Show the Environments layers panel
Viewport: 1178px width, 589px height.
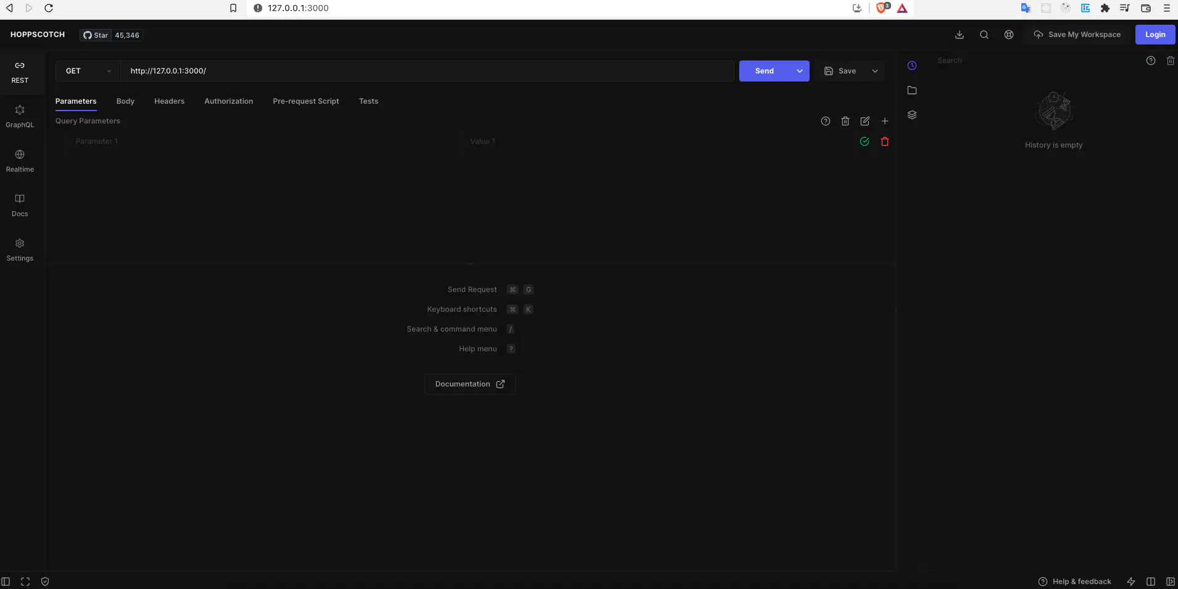pyautogui.click(x=911, y=115)
